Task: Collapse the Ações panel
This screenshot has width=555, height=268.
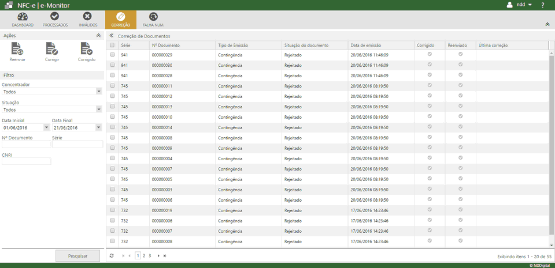Action: 98,36
